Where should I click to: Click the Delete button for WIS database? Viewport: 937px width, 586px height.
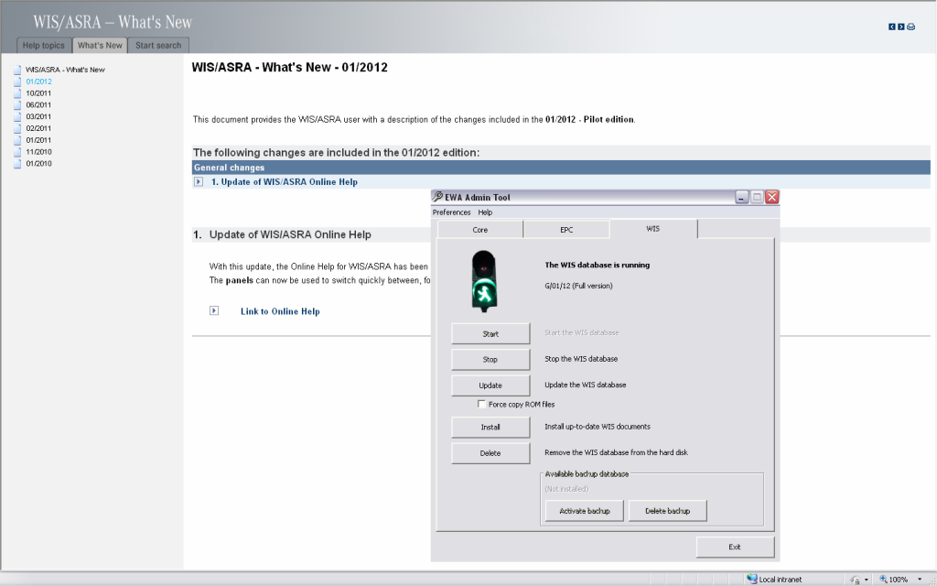[490, 453]
